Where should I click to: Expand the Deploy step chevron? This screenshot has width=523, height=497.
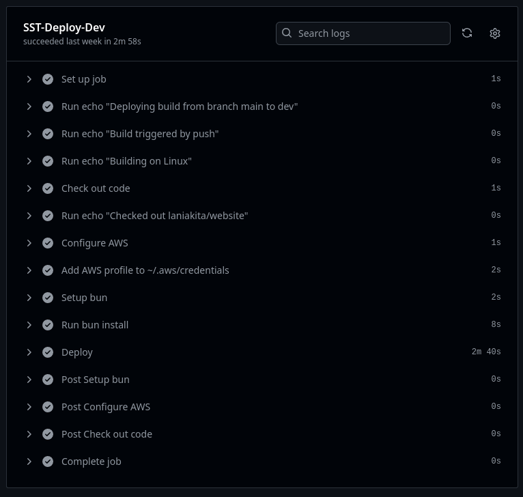[29, 352]
